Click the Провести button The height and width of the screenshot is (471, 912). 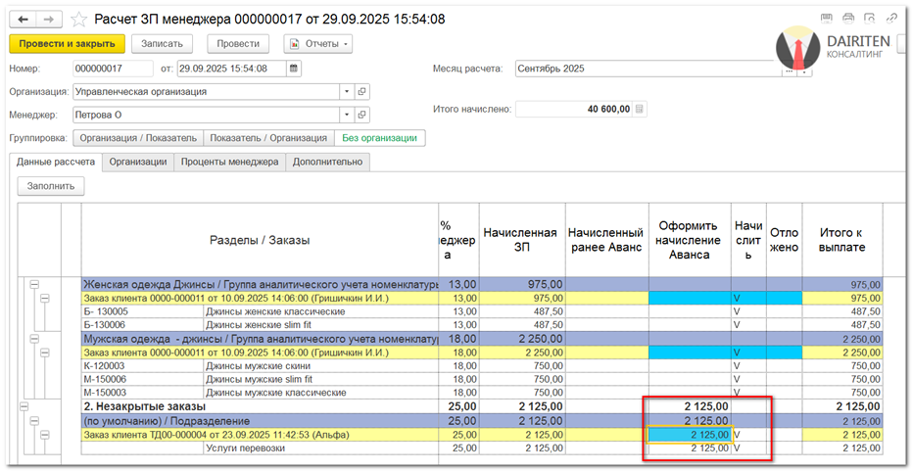(238, 44)
